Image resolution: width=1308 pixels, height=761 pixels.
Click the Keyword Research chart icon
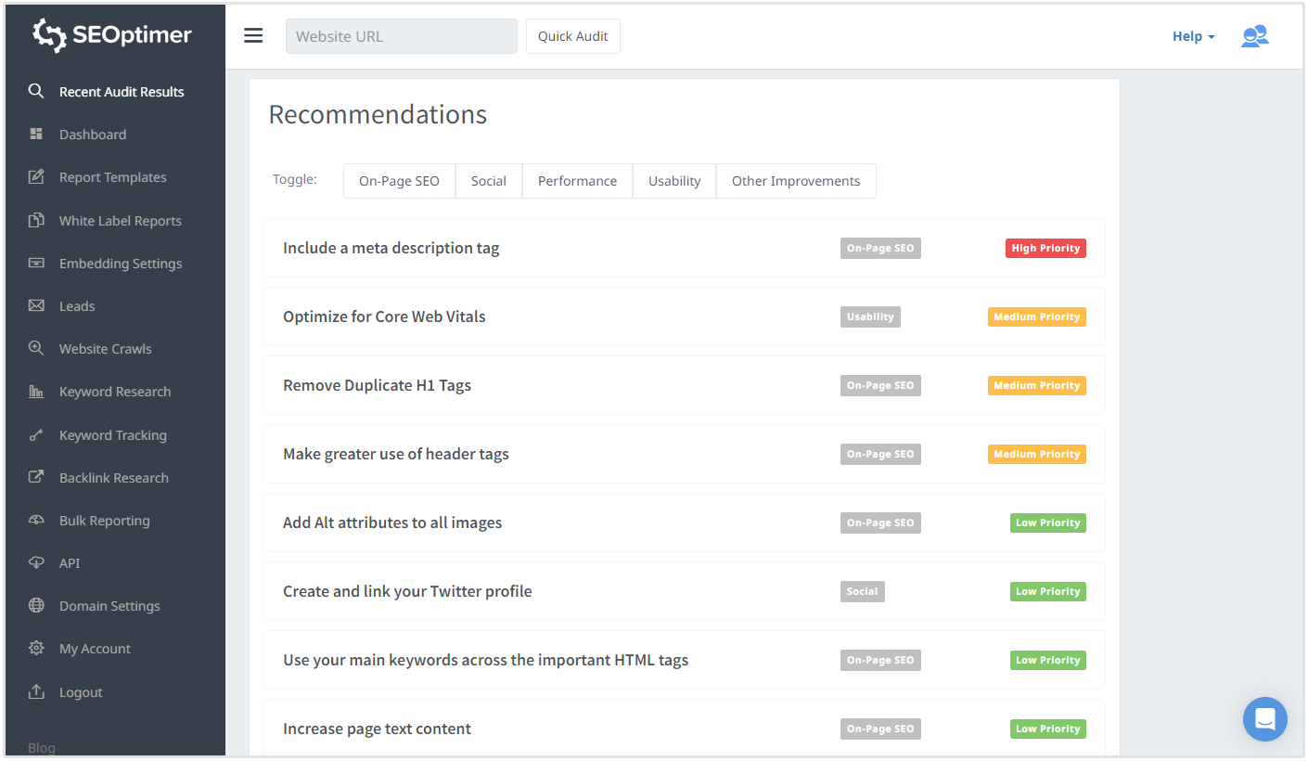[36, 392]
